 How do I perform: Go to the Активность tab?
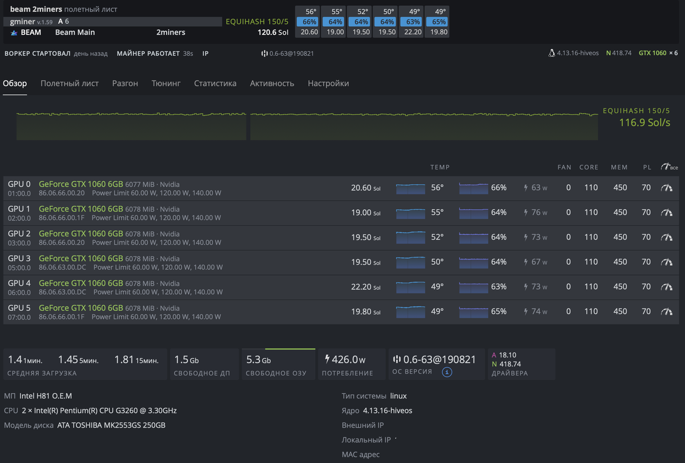[x=272, y=83]
